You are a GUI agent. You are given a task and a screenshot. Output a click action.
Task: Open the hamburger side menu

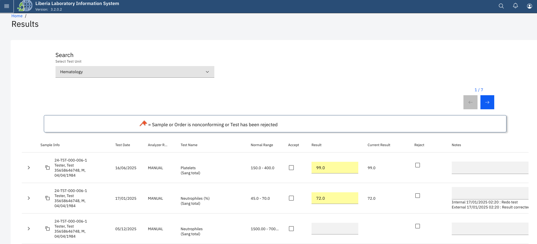(7, 6)
